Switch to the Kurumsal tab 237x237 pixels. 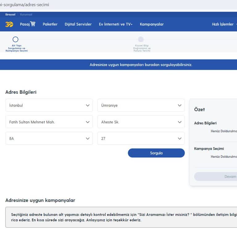pyautogui.click(x=26, y=15)
